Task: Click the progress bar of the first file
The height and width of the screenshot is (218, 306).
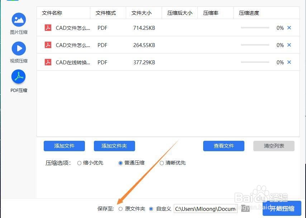Action: [255, 28]
